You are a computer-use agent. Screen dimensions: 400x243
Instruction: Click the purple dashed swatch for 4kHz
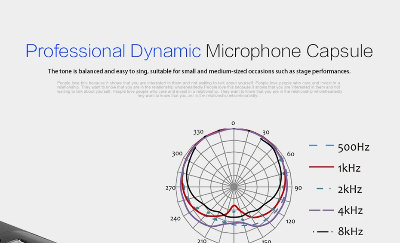(x=321, y=210)
